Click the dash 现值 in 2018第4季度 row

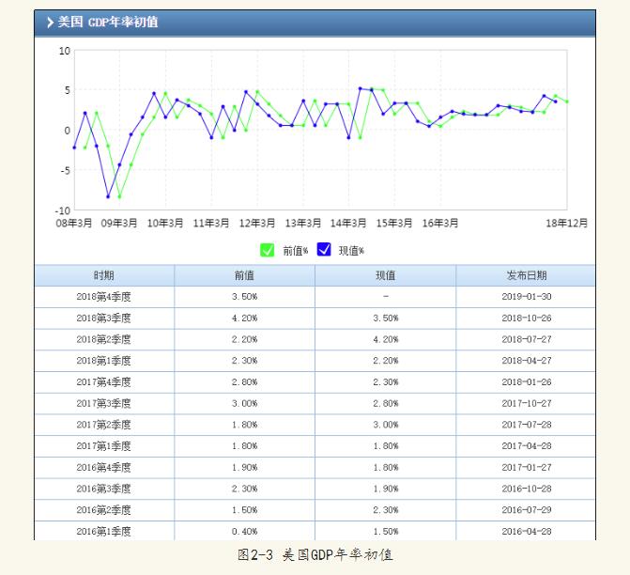[x=386, y=296]
